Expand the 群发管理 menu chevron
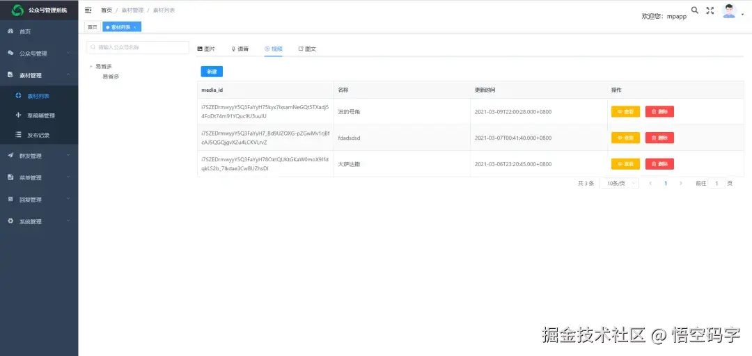The image size is (752, 356). (68, 155)
